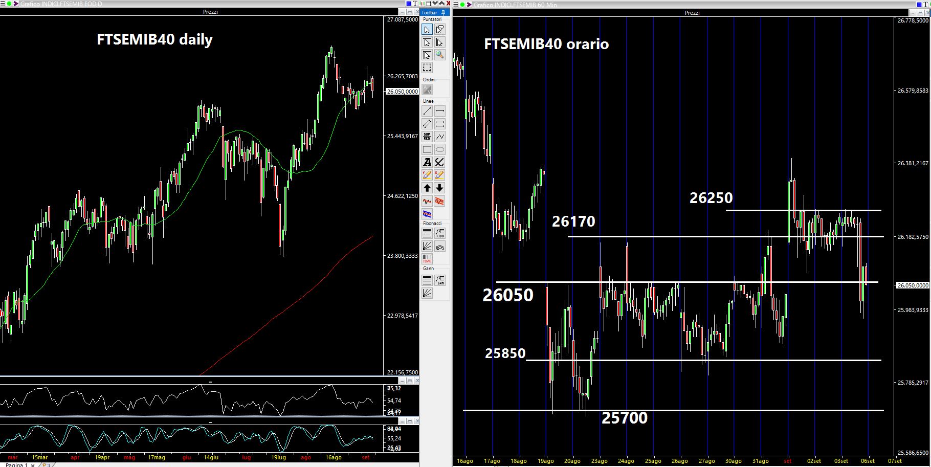Select the single horizontal segment tool

pyautogui.click(x=439, y=111)
